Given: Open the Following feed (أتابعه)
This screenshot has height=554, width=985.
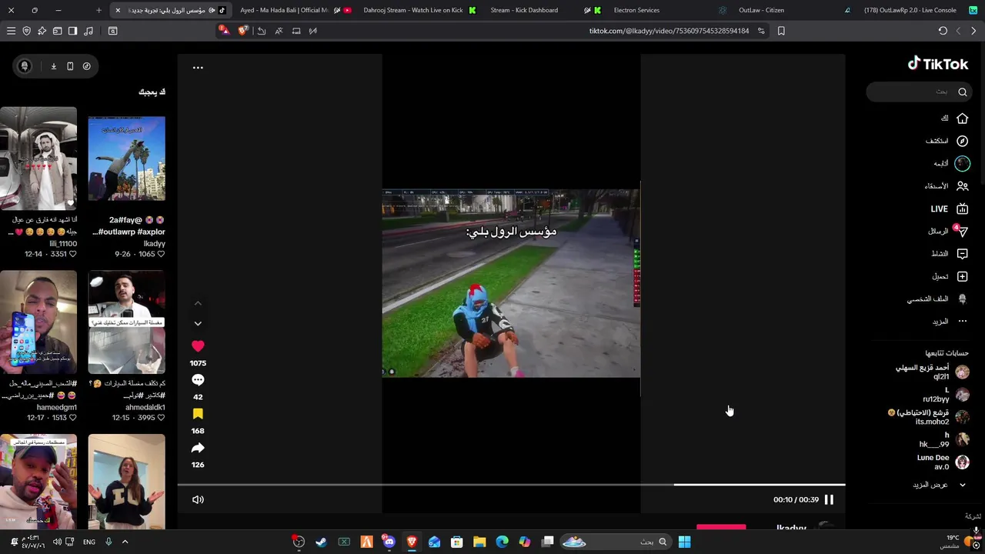Looking at the screenshot, I should click(951, 163).
